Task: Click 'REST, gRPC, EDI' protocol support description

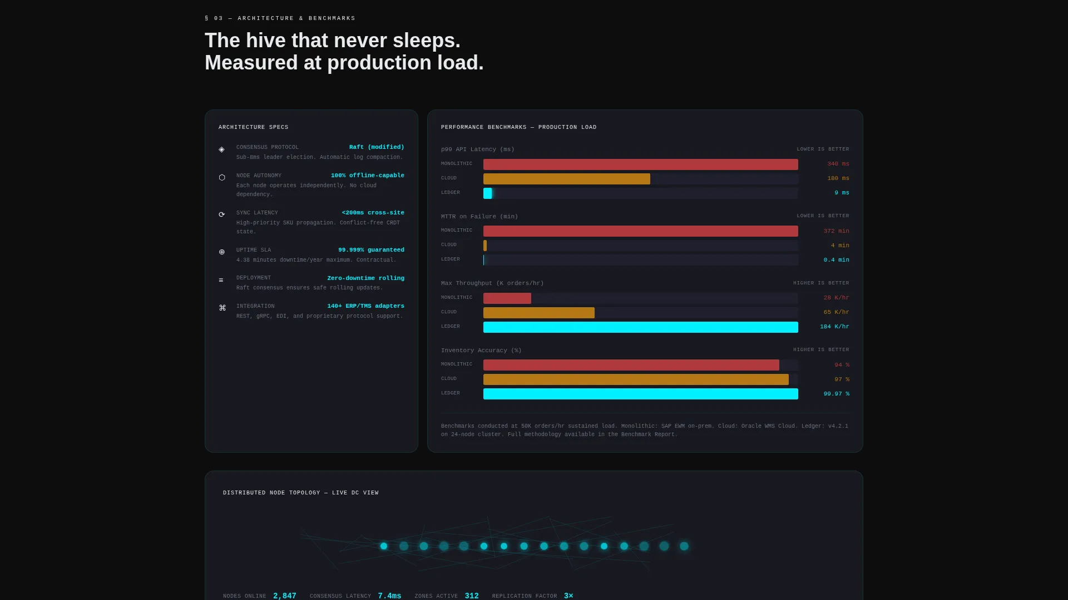Action: (x=320, y=316)
